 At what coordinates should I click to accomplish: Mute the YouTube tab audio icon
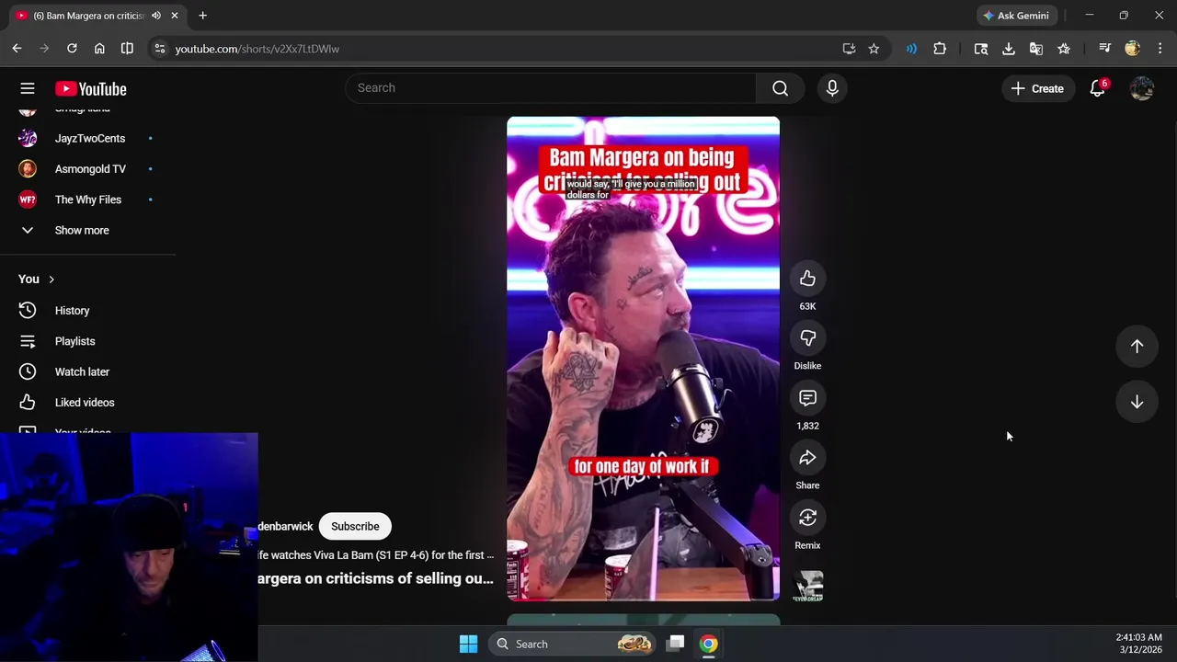[x=156, y=16]
